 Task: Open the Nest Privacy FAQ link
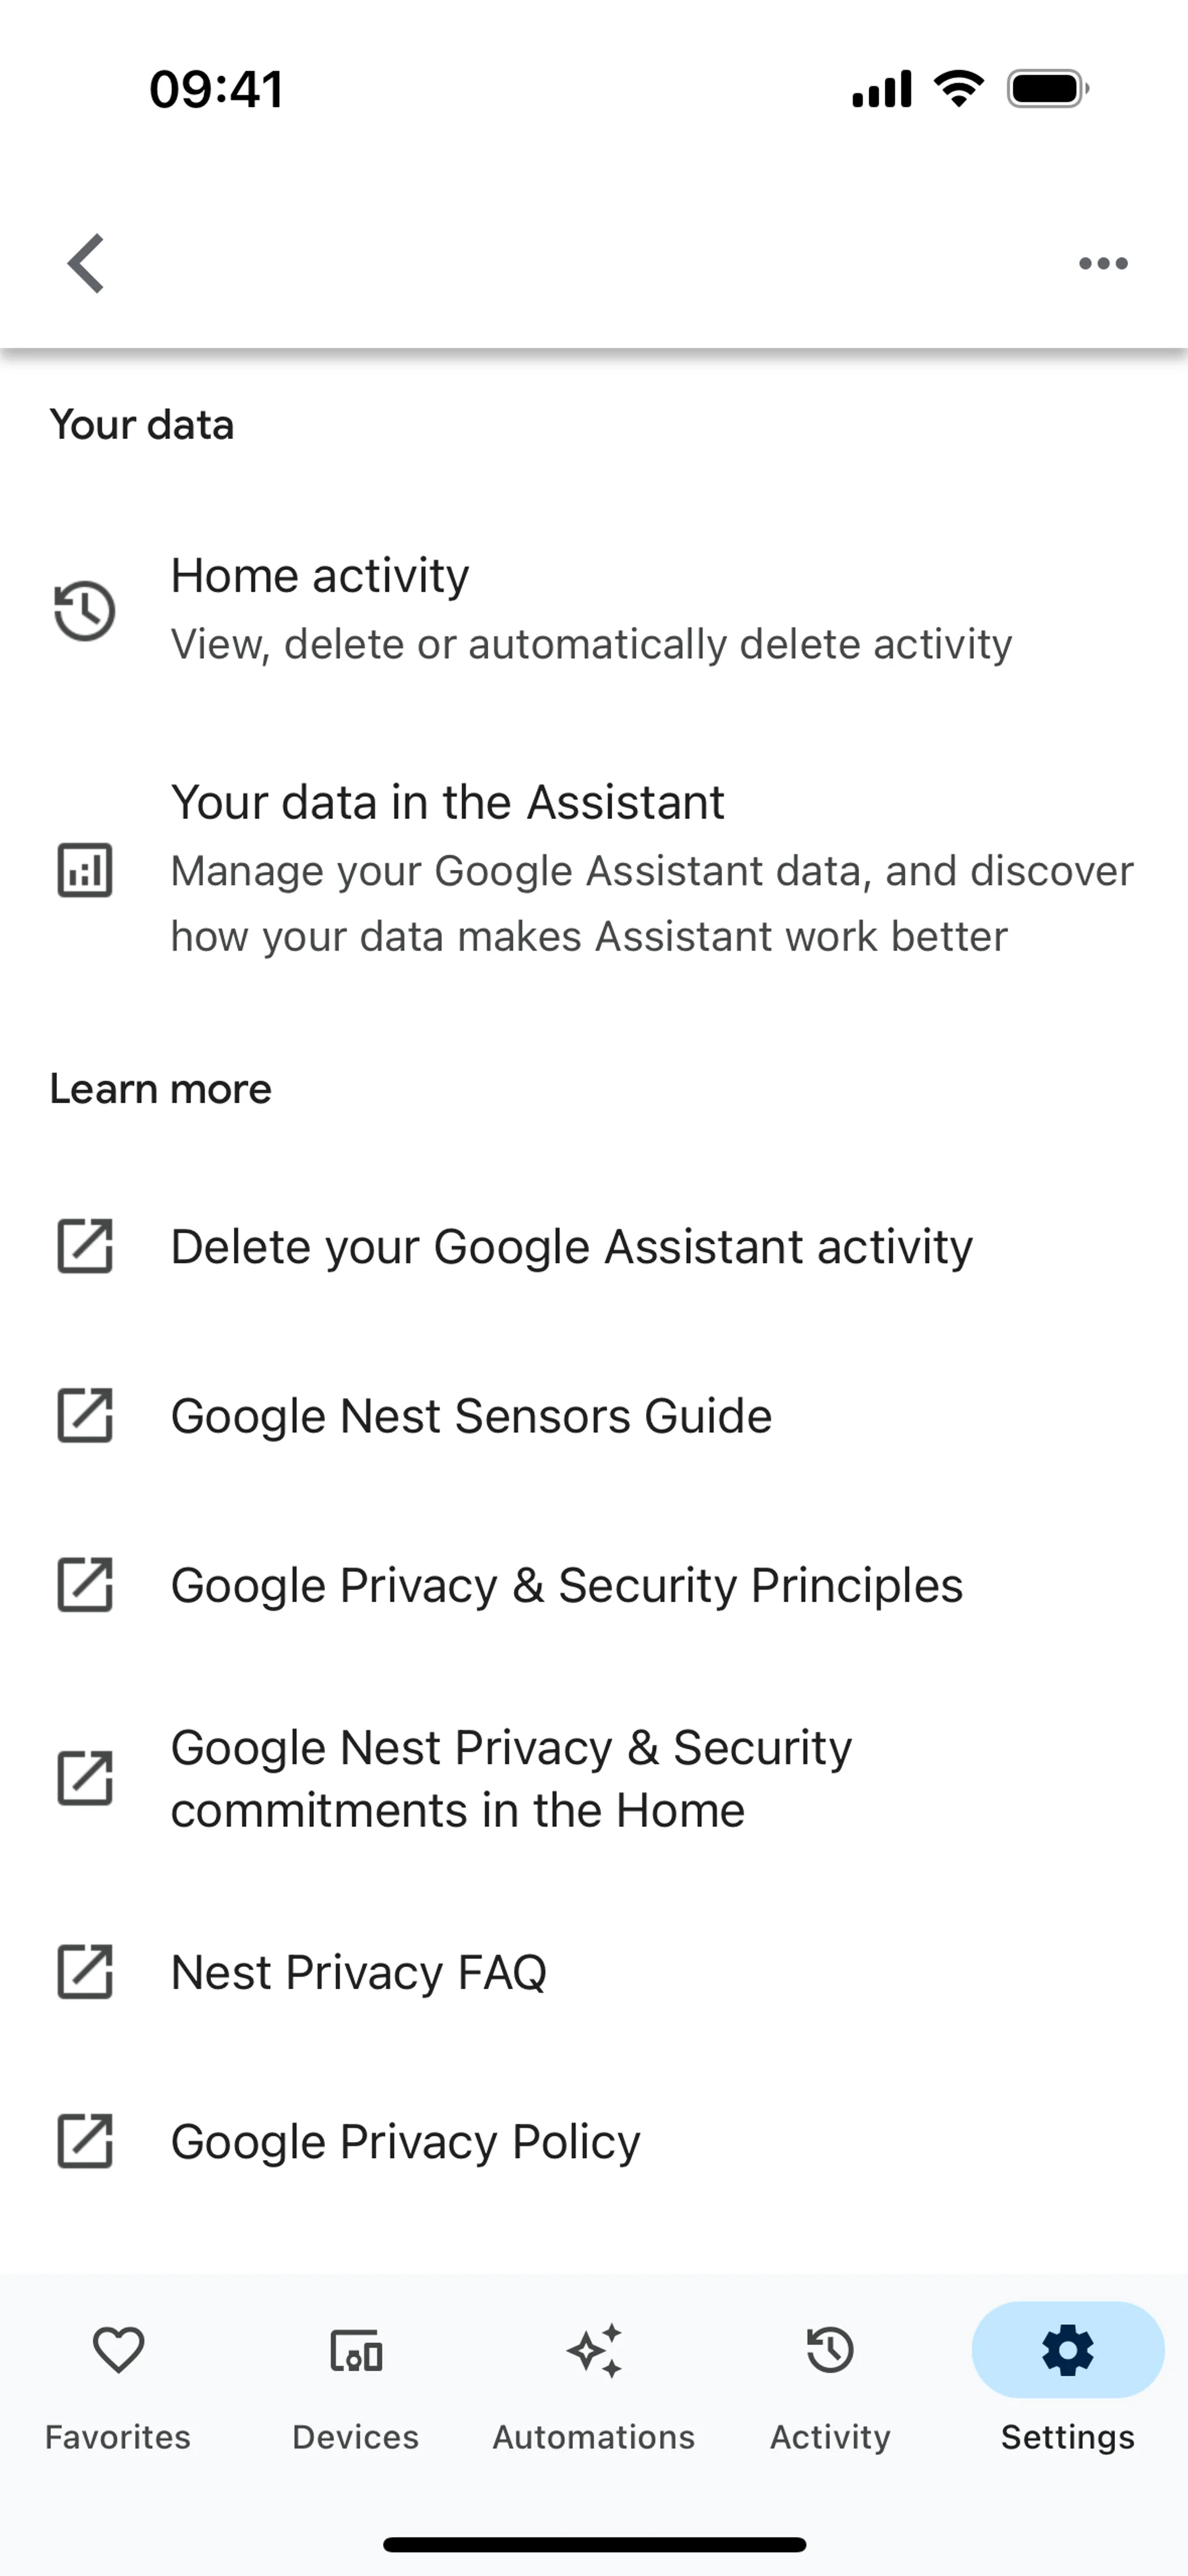coord(358,1973)
